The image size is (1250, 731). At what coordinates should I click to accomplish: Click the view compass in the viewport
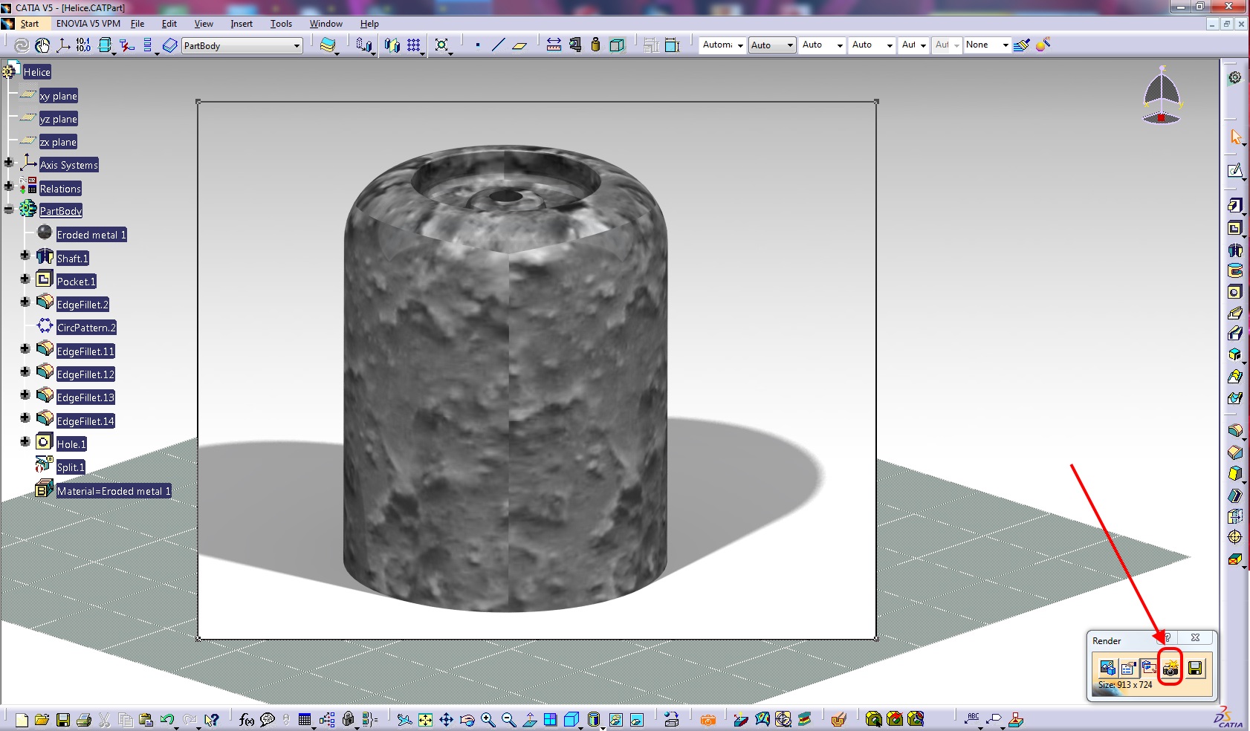pyautogui.click(x=1162, y=94)
